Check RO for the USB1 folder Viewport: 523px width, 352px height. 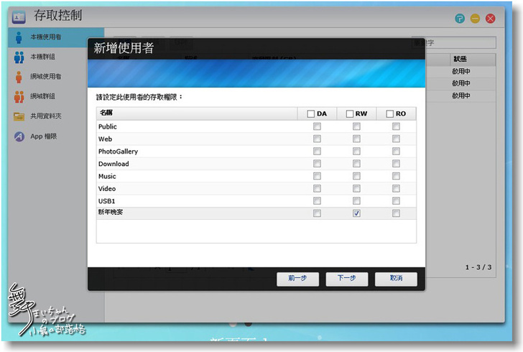pyautogui.click(x=396, y=201)
